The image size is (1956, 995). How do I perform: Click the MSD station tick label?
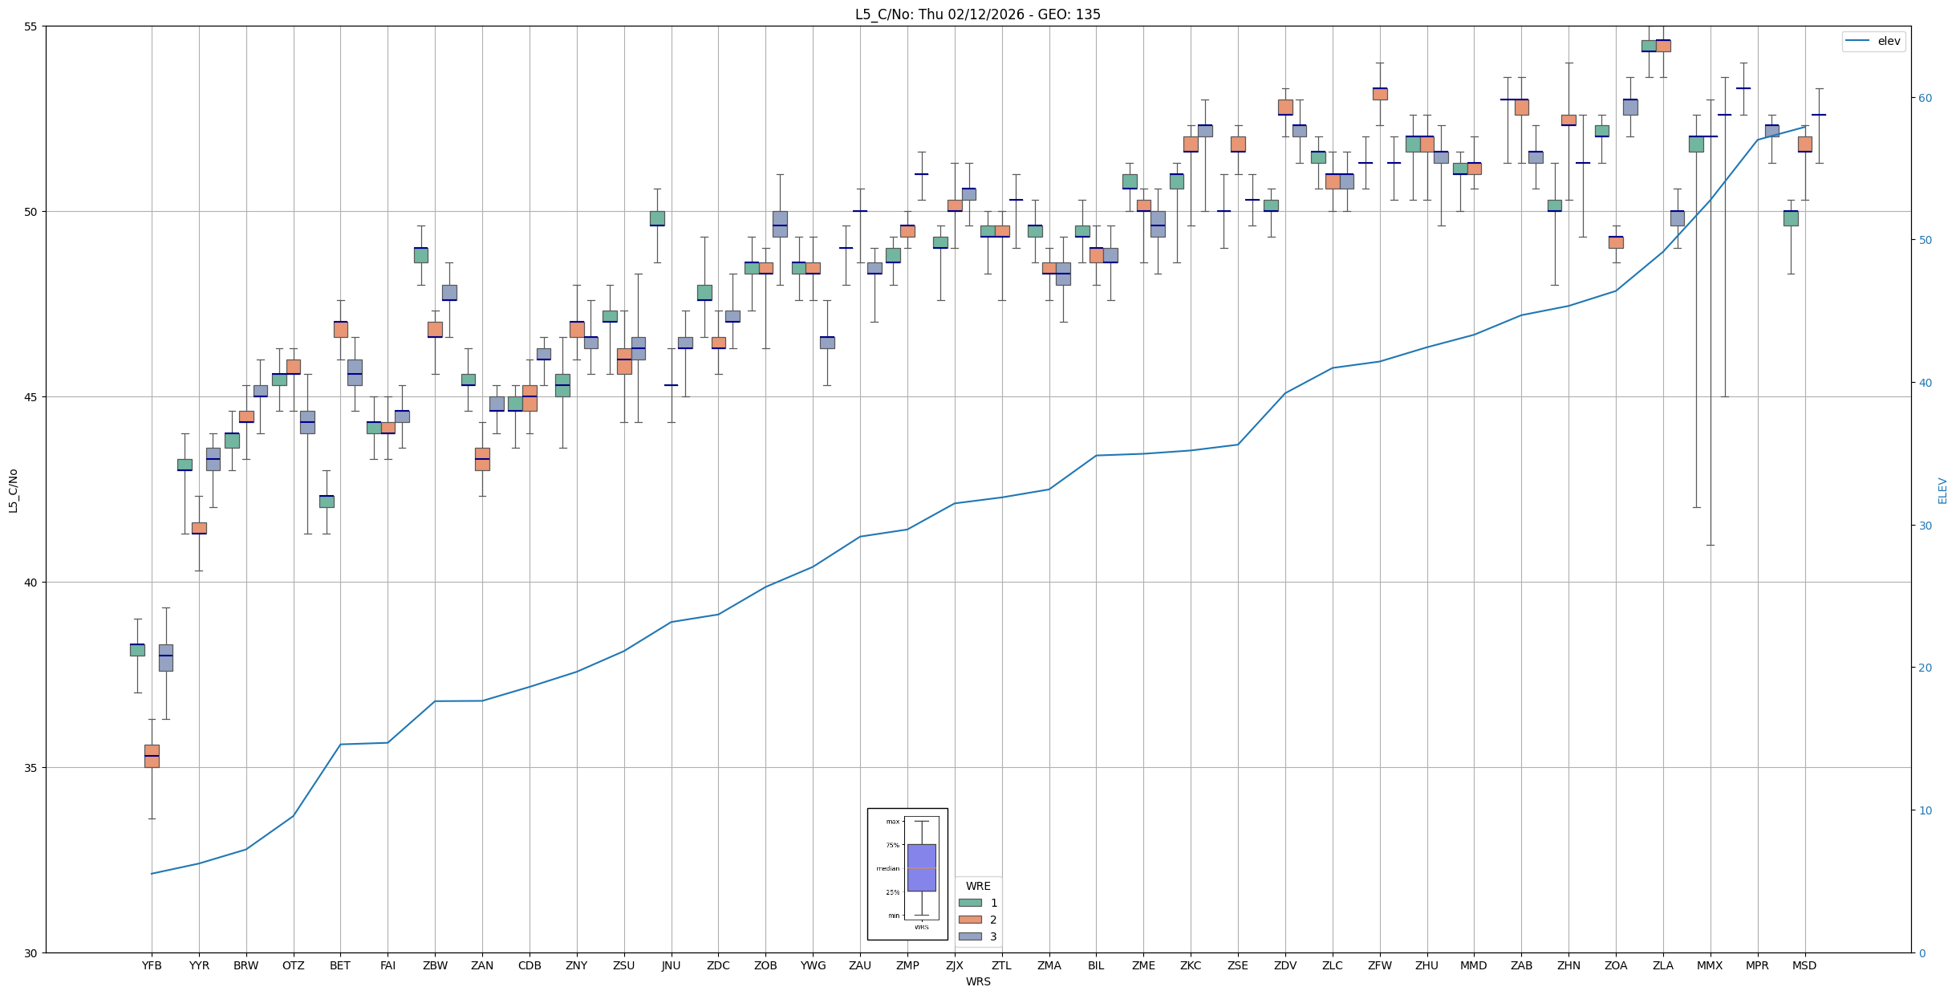[1804, 965]
